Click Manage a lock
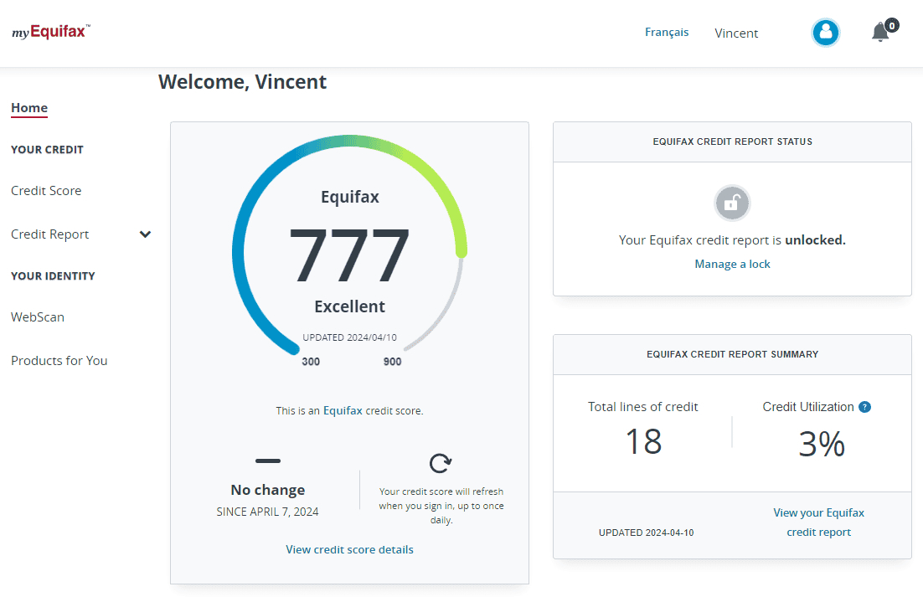Image resolution: width=923 pixels, height=597 pixels. point(732,263)
